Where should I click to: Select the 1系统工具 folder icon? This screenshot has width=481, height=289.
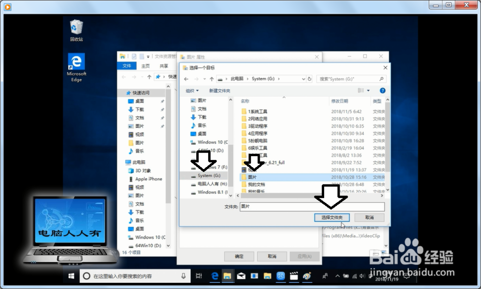click(244, 111)
